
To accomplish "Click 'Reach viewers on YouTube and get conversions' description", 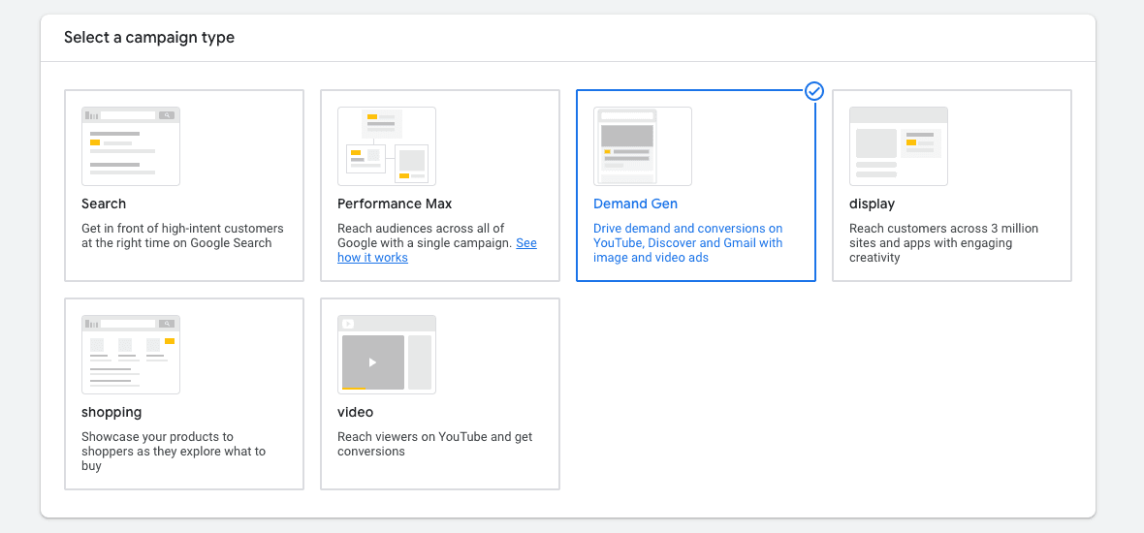I will pyautogui.click(x=435, y=444).
